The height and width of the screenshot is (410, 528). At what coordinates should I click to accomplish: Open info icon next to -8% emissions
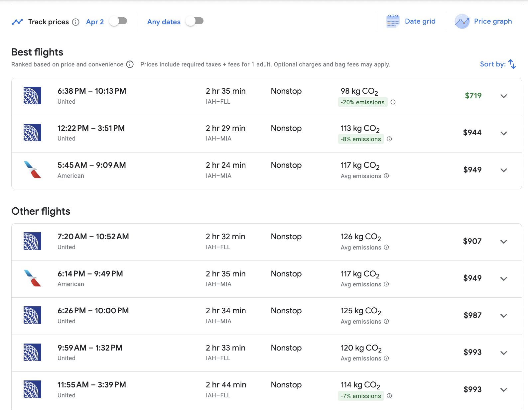click(389, 139)
